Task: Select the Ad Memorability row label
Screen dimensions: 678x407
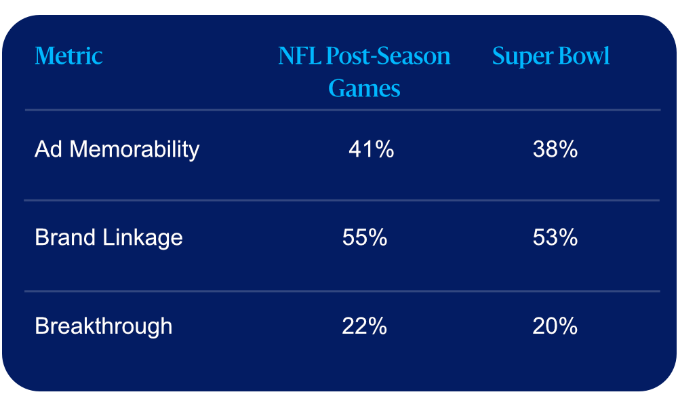Action: [x=117, y=150]
